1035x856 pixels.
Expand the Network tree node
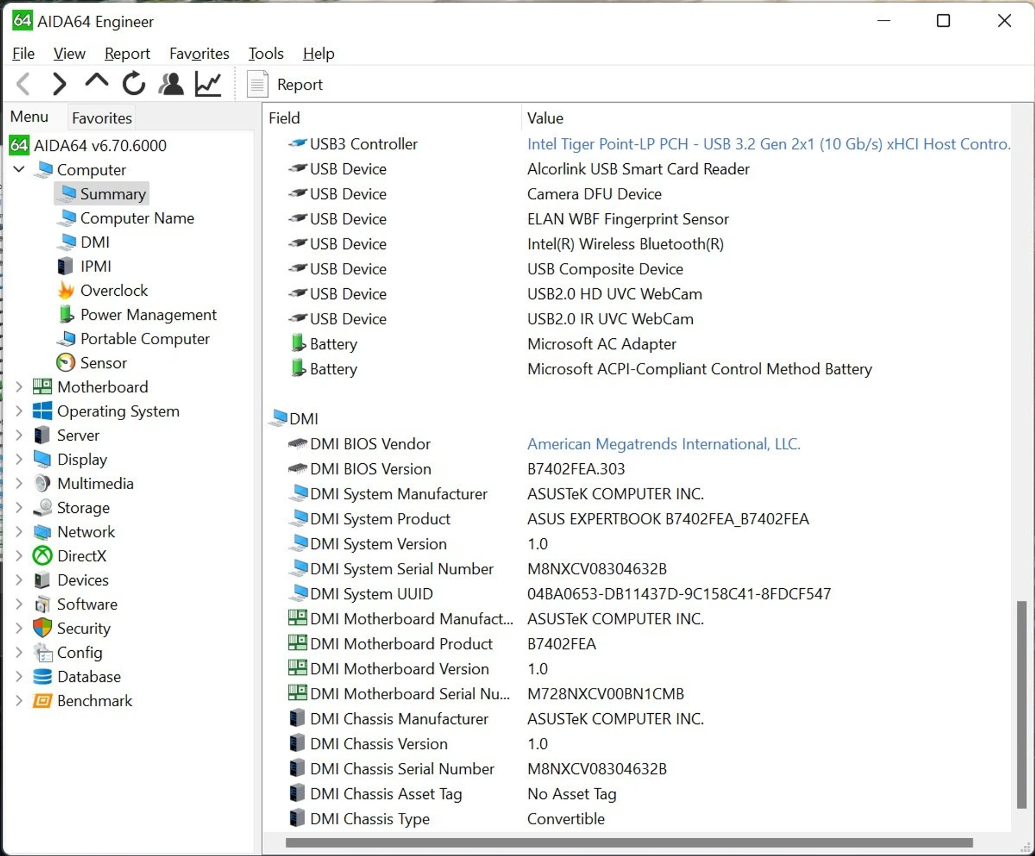19,532
